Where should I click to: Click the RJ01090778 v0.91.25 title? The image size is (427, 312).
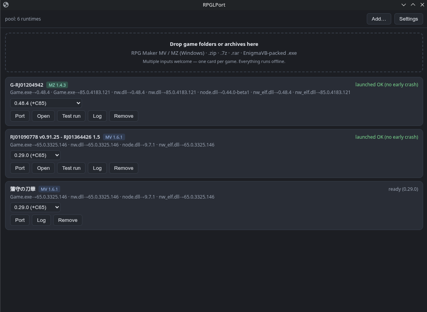(x=55, y=137)
